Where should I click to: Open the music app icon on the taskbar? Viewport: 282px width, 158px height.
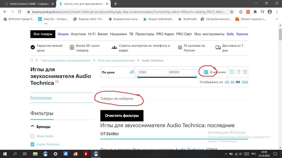pos(66,154)
